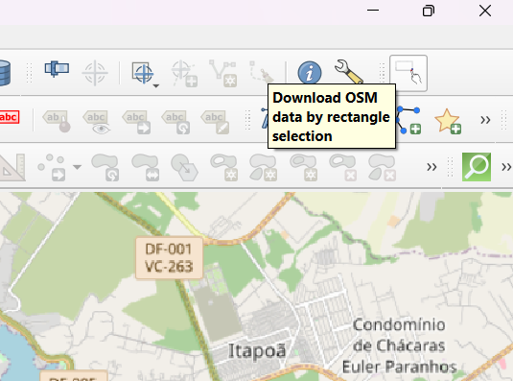Click the red abc labeling icon
Image resolution: width=513 pixels, height=381 pixels.
[x=9, y=117]
